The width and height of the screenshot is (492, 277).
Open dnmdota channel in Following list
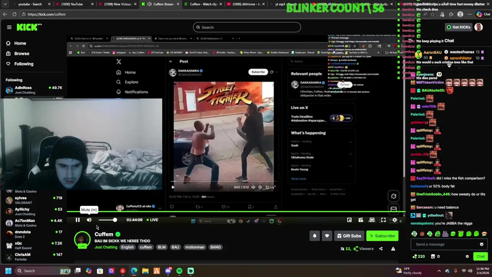[x=34, y=234]
